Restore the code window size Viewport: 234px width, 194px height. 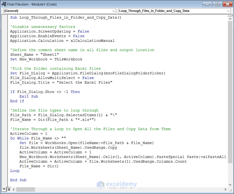[217, 4]
